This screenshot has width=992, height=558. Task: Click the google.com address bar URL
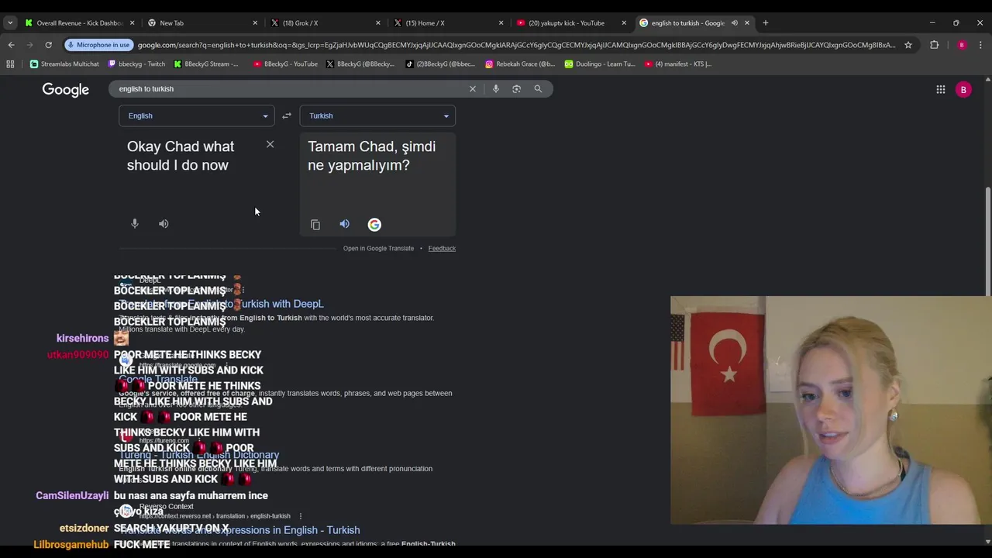point(516,45)
